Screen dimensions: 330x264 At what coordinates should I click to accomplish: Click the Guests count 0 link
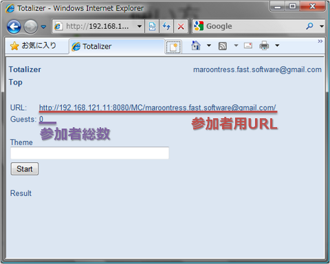(41, 119)
